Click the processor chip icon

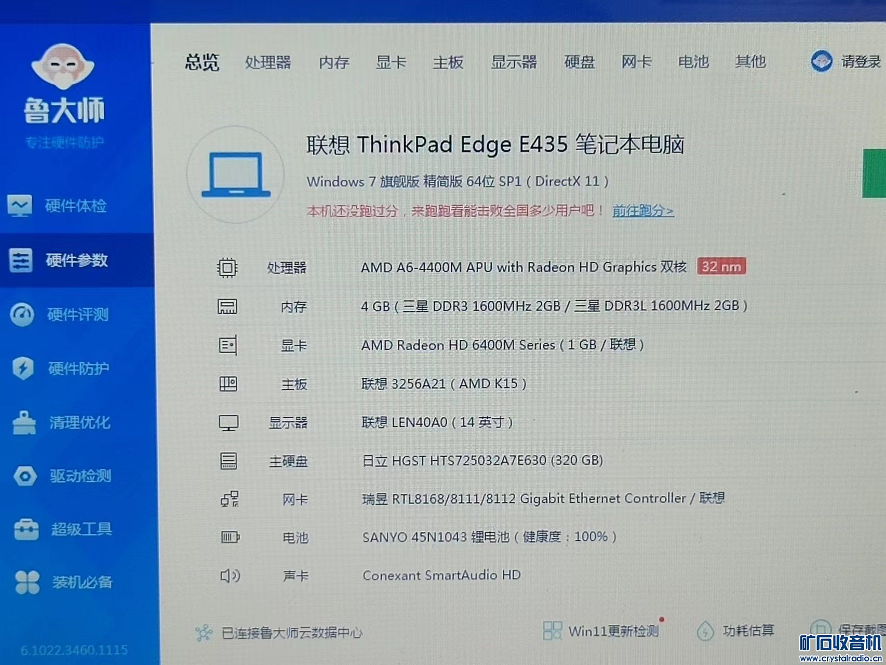(x=227, y=268)
